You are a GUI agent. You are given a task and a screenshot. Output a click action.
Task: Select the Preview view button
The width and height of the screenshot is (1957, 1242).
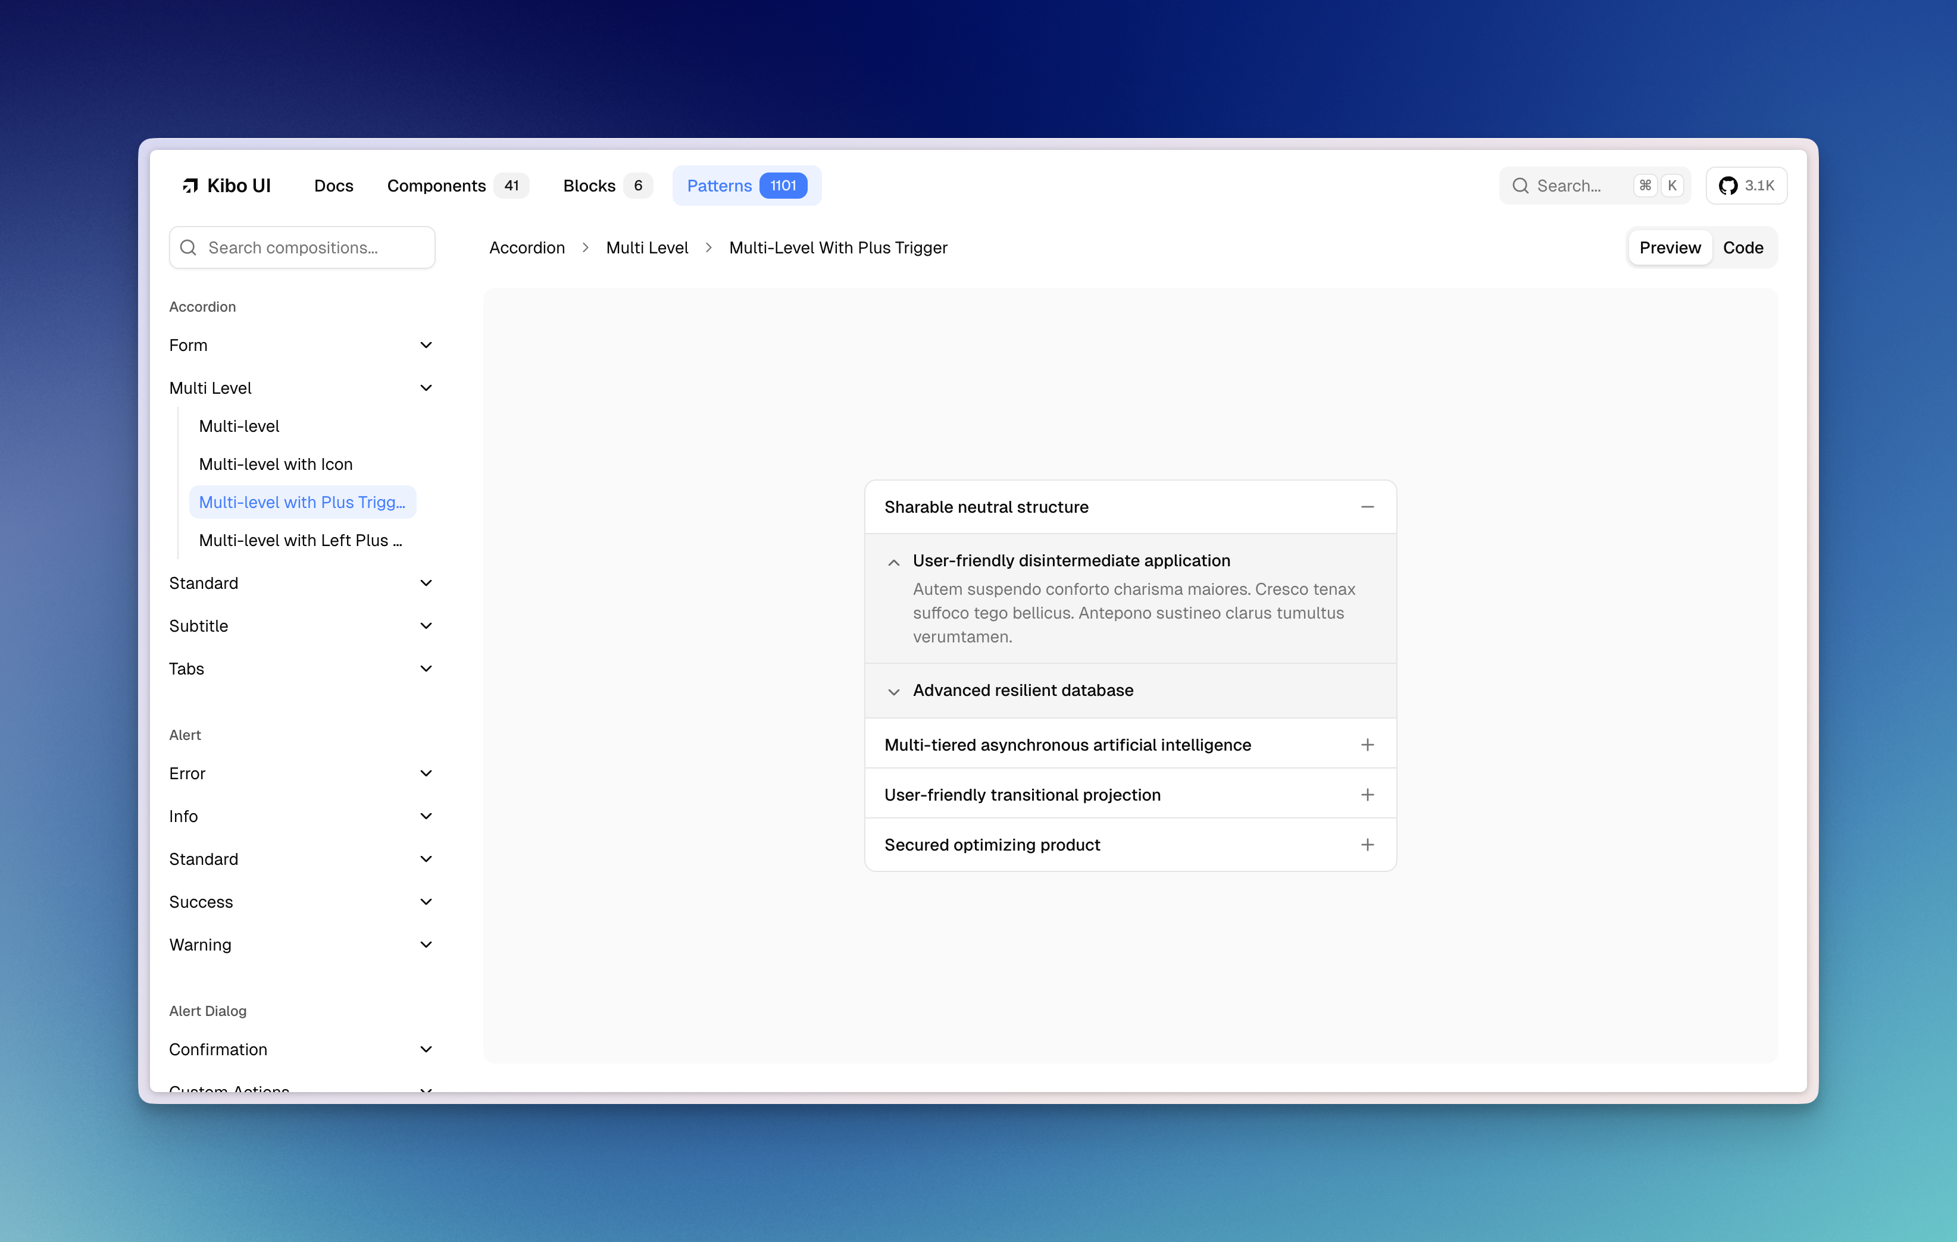1670,248
